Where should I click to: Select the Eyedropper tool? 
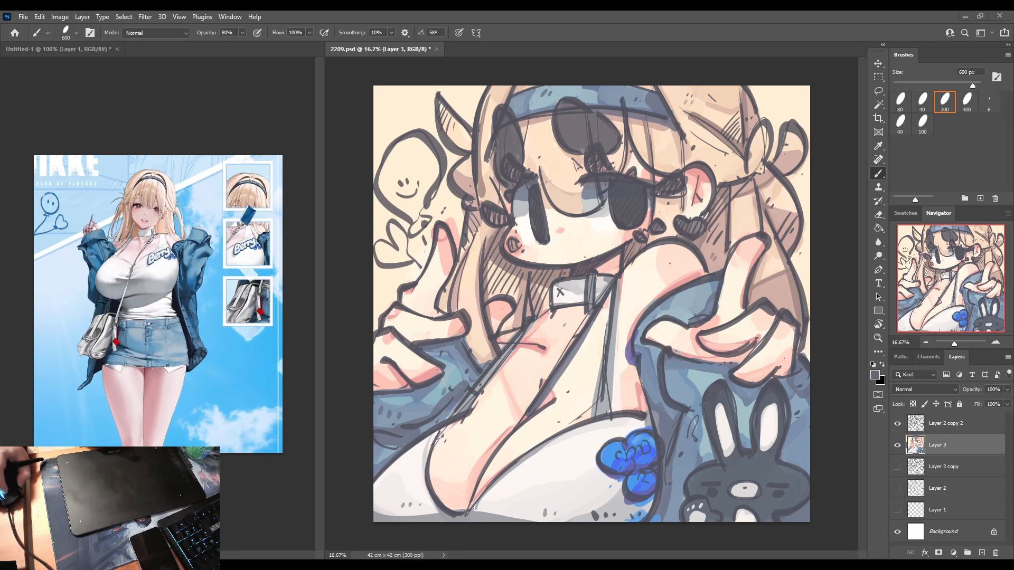point(878,146)
